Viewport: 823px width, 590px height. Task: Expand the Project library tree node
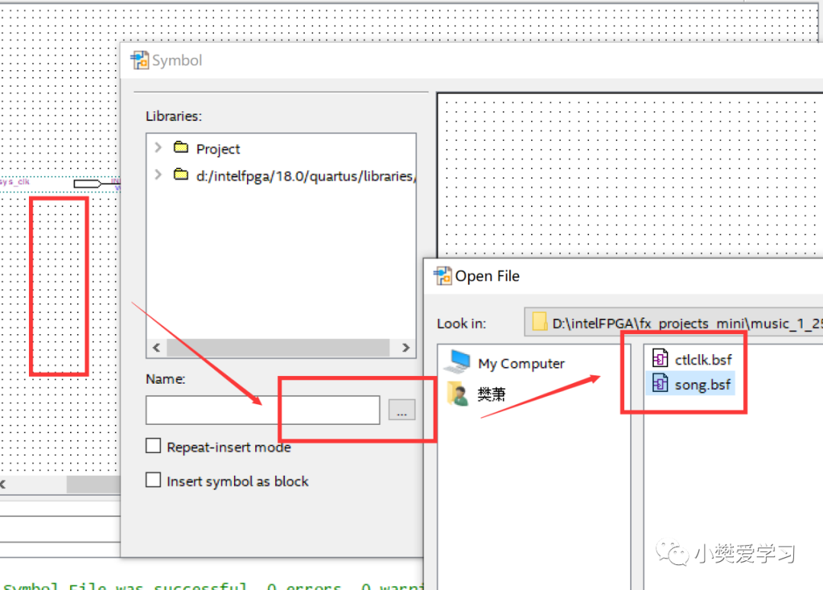point(158,148)
